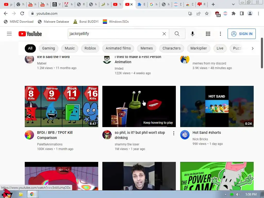Select the Music filter chip

tap(70, 48)
